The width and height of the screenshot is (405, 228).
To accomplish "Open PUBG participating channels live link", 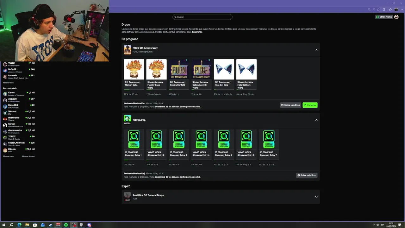I will coord(178,107).
